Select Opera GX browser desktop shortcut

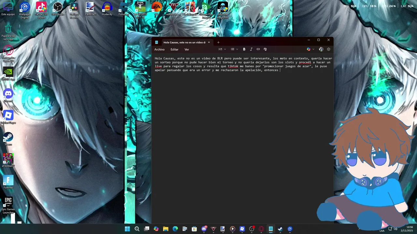pyautogui.click(x=8, y=54)
